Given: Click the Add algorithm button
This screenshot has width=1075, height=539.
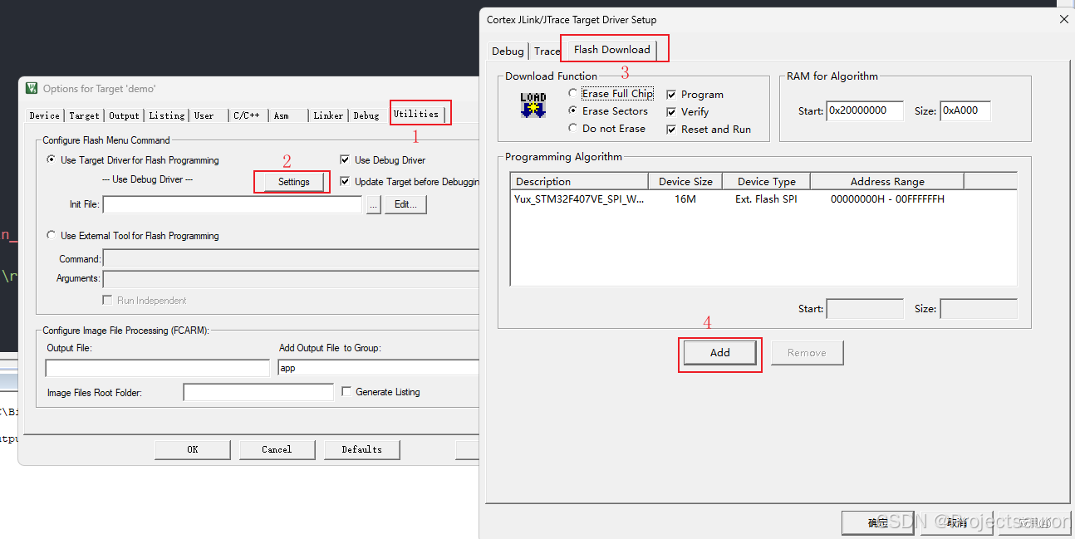Looking at the screenshot, I should pyautogui.click(x=719, y=353).
